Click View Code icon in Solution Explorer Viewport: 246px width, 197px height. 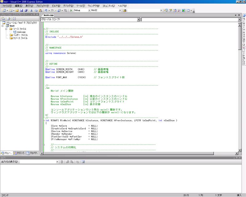point(14,18)
